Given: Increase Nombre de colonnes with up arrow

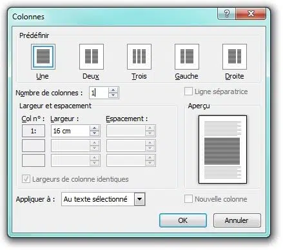Looking at the screenshot, I should [113, 90].
